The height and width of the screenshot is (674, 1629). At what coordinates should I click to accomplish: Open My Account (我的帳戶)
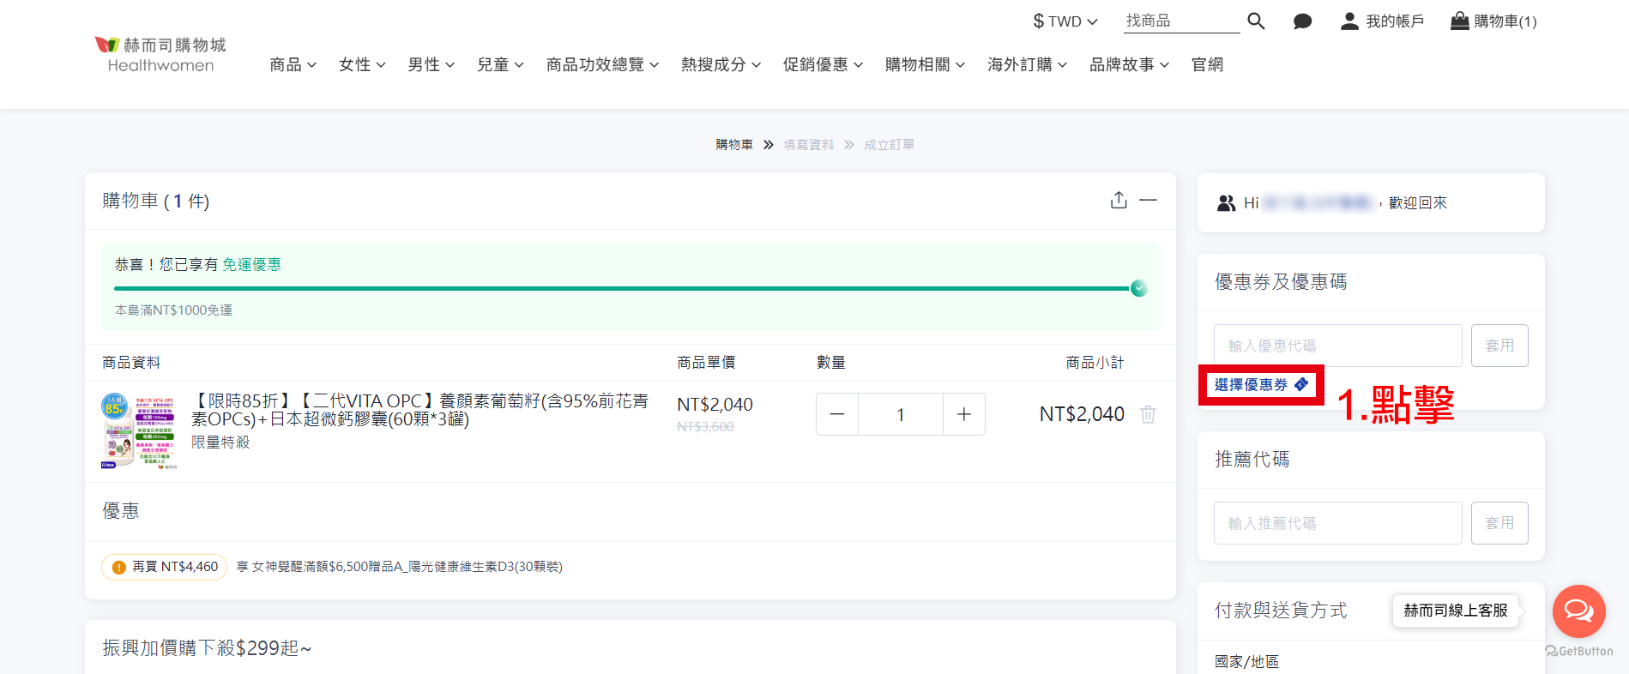(x=1382, y=21)
